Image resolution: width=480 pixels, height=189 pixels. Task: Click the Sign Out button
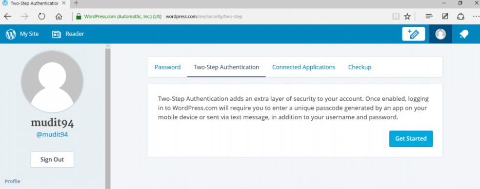click(52, 159)
